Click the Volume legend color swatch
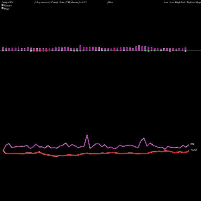Image resolution: width=201 pixels, height=201 pixels. point(2,5)
